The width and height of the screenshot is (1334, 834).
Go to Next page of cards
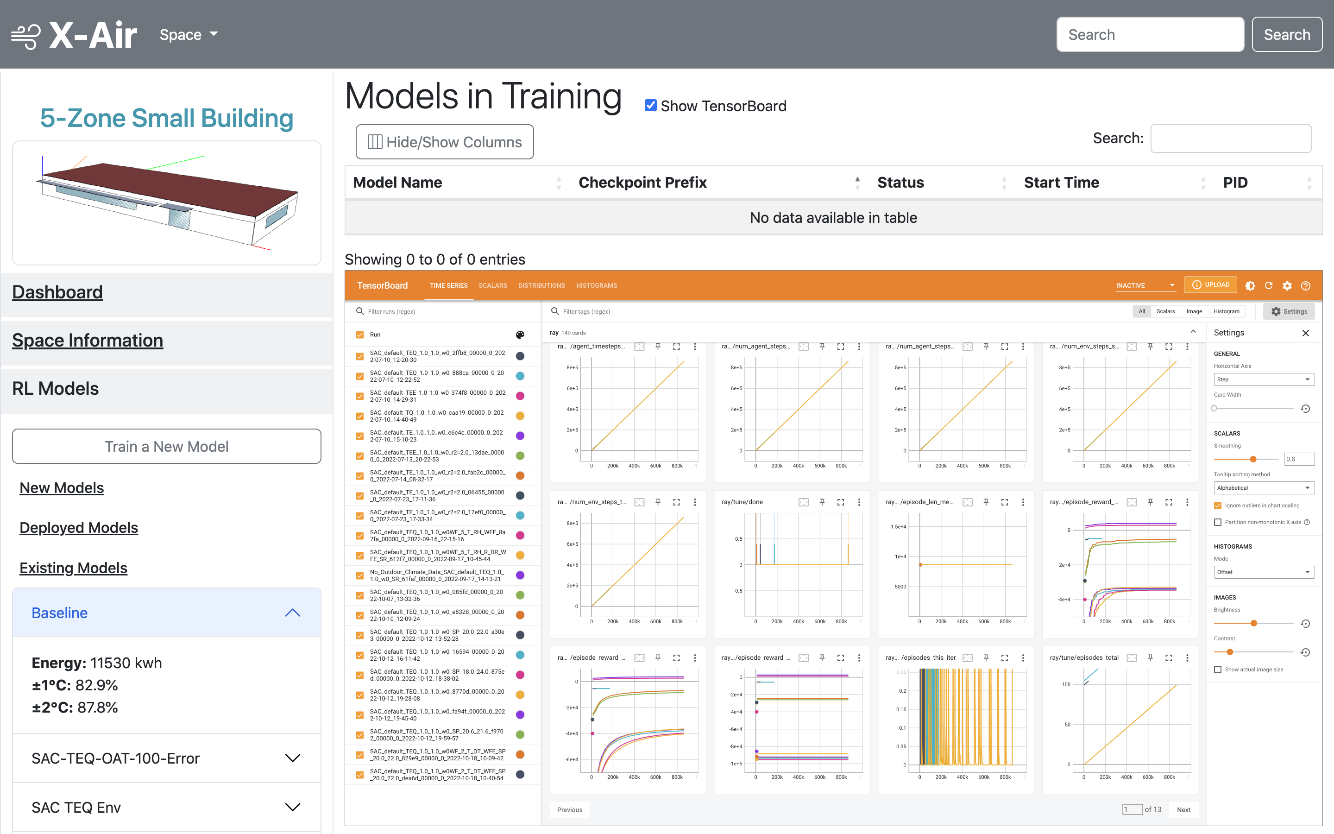pyautogui.click(x=1183, y=810)
